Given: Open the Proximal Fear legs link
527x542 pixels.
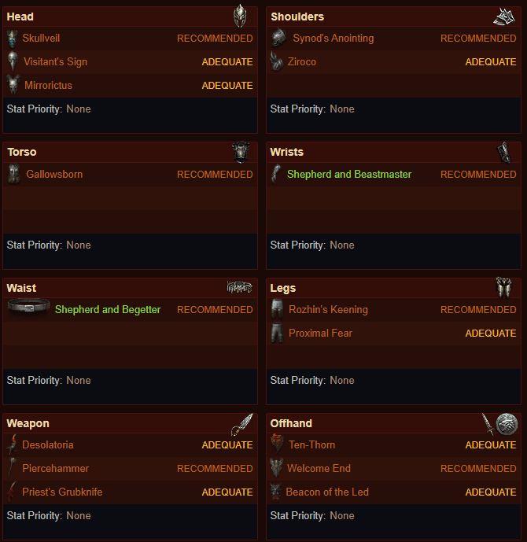Looking at the screenshot, I should pyautogui.click(x=320, y=334).
